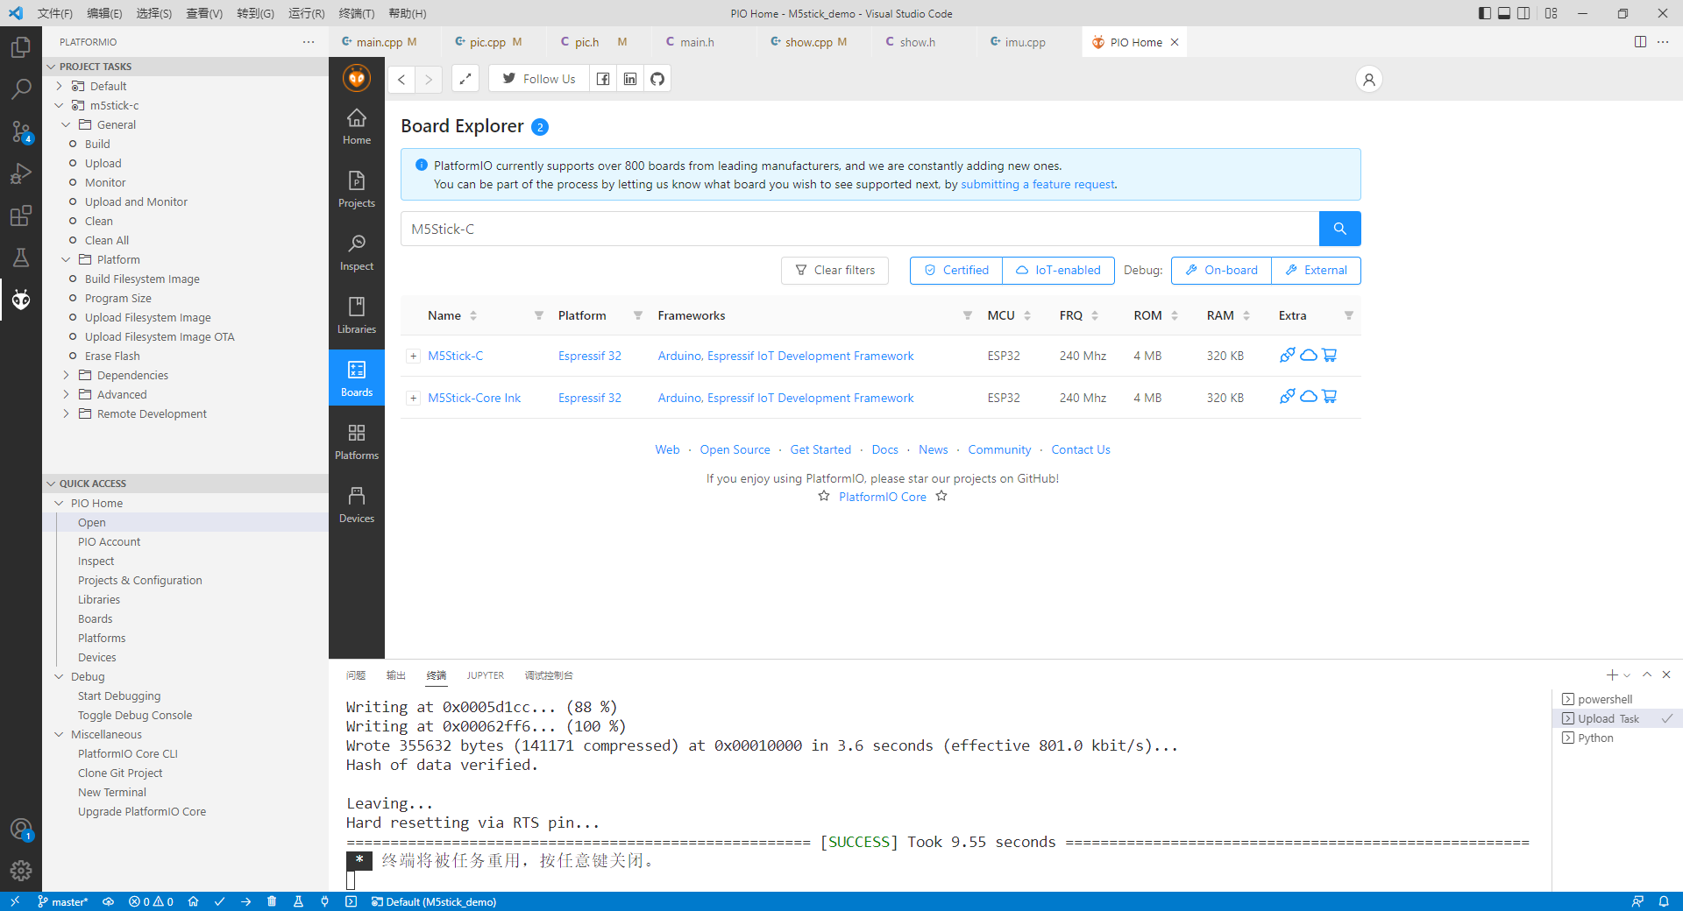Go to PIO Home from the sidebar
This screenshot has height=911, width=1683.
tap(357, 126)
